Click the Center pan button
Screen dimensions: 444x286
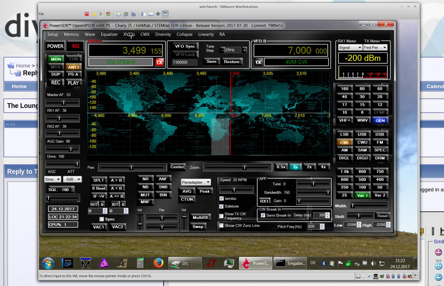click(177, 167)
